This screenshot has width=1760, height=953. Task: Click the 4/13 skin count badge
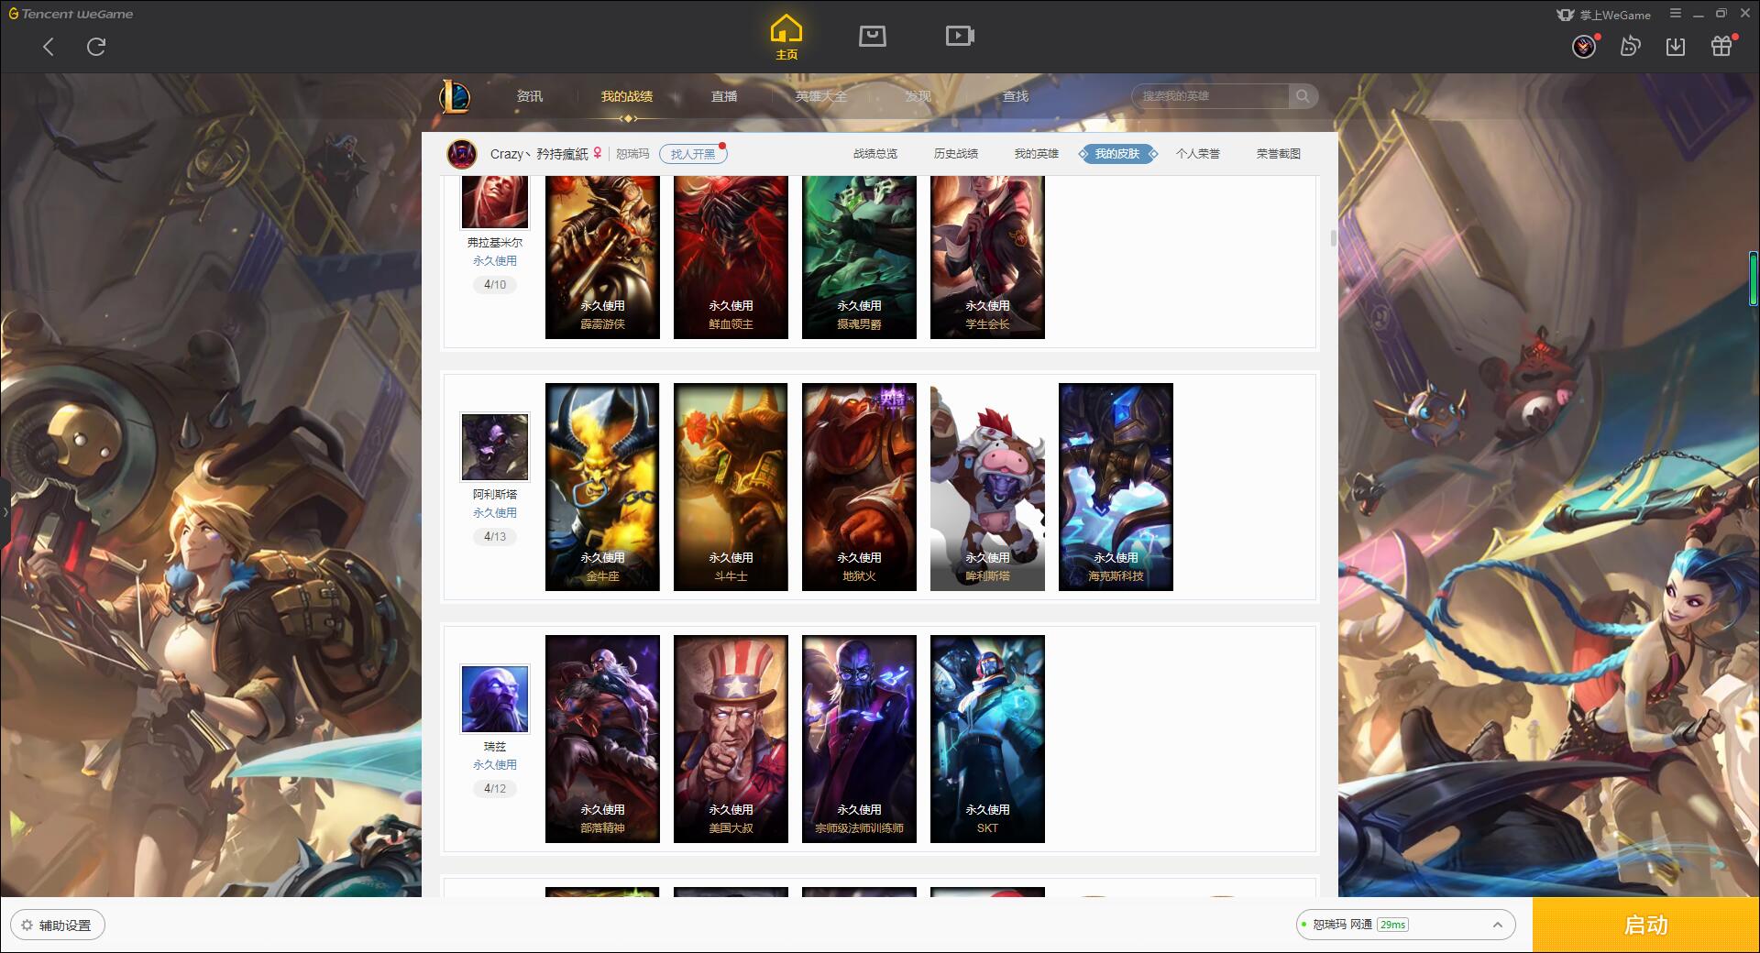click(x=495, y=537)
